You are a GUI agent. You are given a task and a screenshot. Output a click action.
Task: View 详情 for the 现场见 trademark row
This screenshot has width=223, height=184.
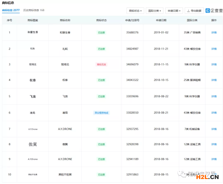point(214,64)
